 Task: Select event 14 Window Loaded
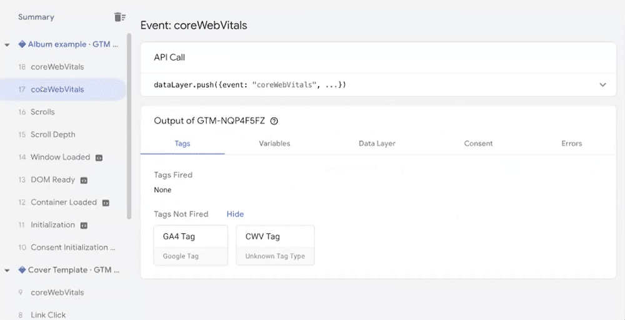[x=63, y=157]
